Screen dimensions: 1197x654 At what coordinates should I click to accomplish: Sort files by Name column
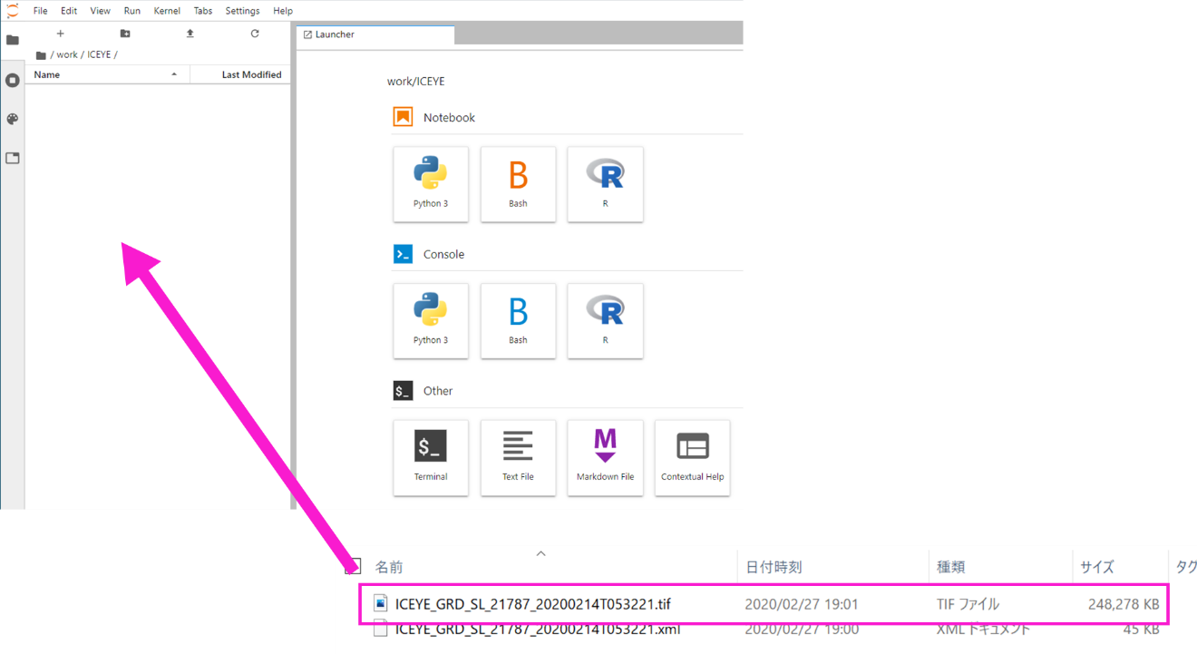click(x=107, y=74)
